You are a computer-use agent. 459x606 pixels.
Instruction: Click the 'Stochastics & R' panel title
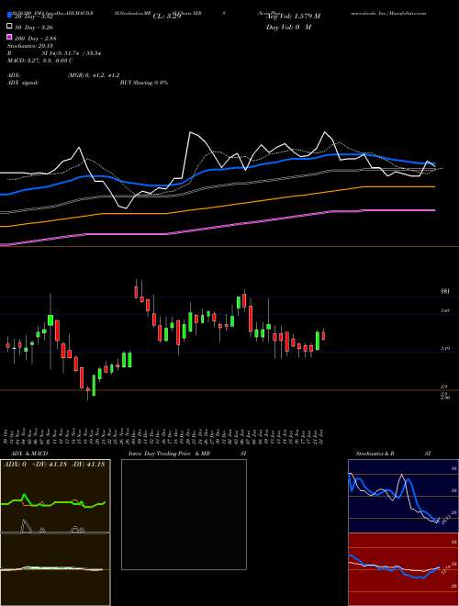click(x=375, y=454)
